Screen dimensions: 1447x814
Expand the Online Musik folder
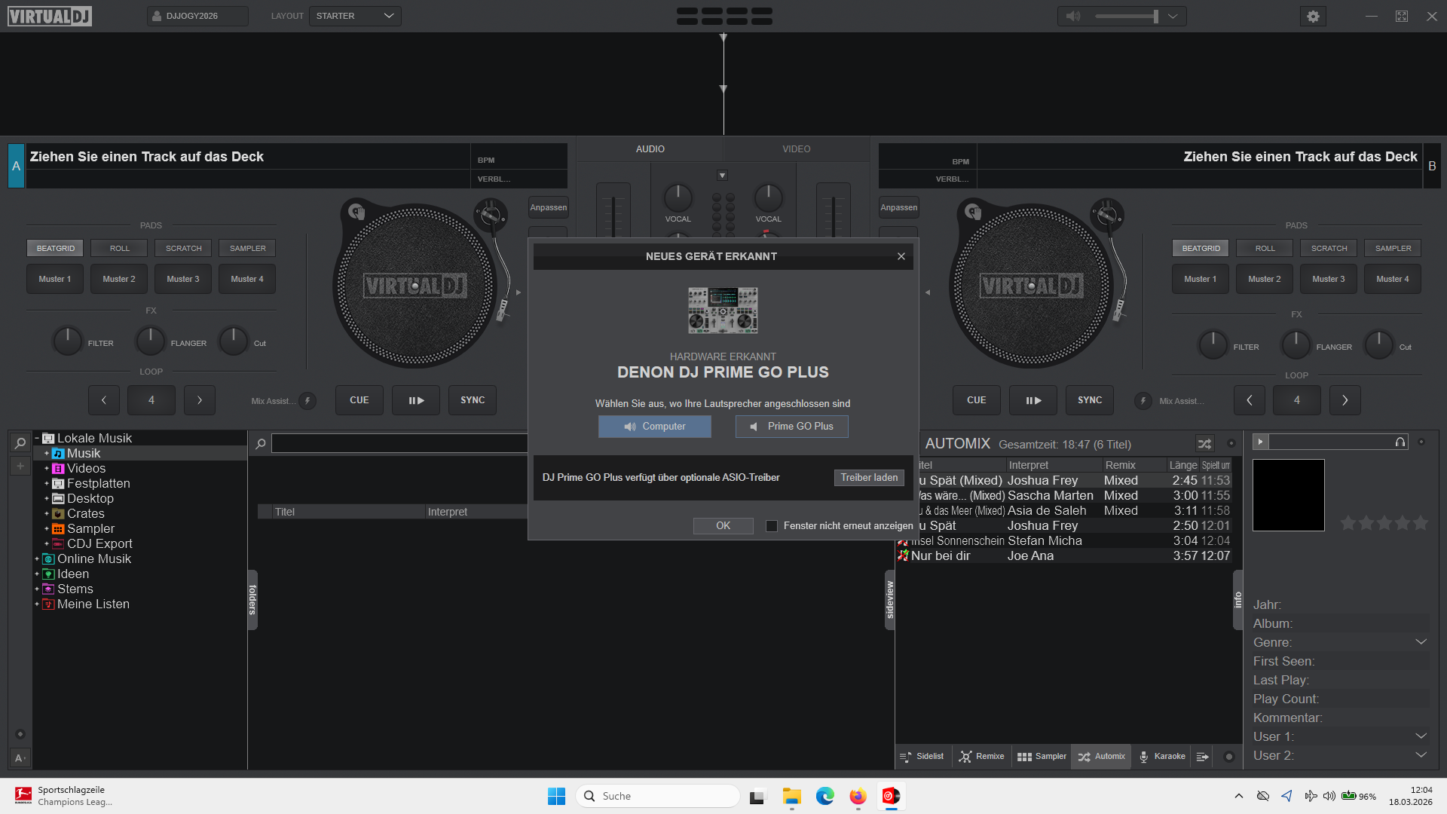click(x=37, y=559)
